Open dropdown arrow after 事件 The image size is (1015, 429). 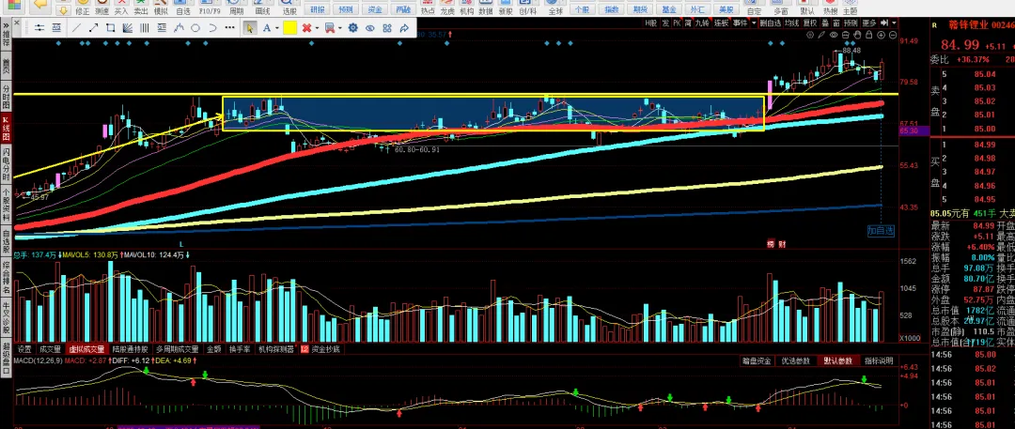754,23
